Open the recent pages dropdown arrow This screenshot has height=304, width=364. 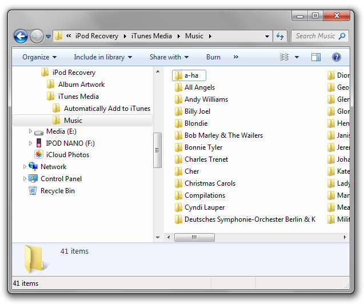(48, 37)
